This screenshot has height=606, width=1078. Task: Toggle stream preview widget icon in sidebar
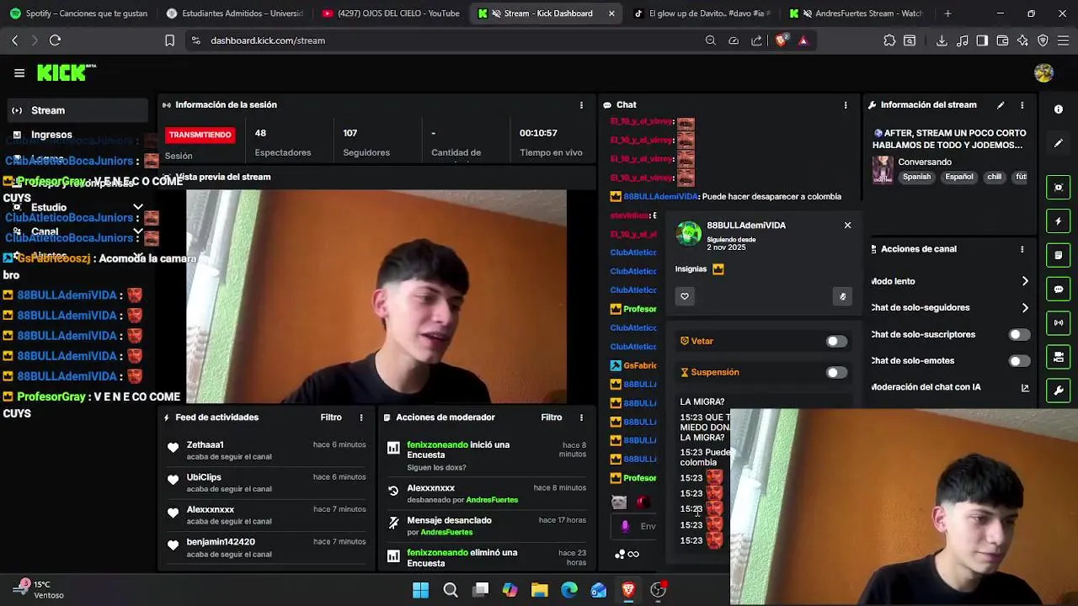(x=1059, y=187)
